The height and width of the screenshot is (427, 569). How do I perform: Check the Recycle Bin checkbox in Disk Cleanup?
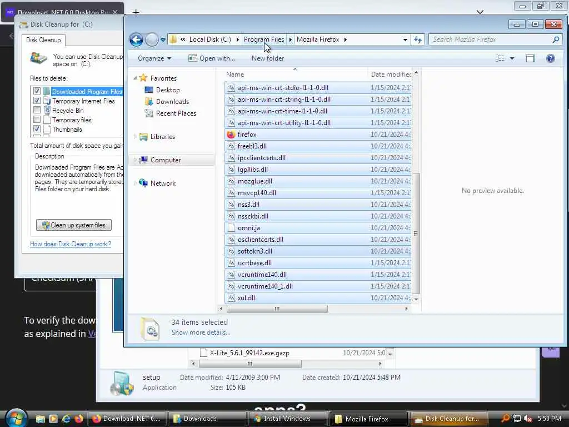point(37,110)
